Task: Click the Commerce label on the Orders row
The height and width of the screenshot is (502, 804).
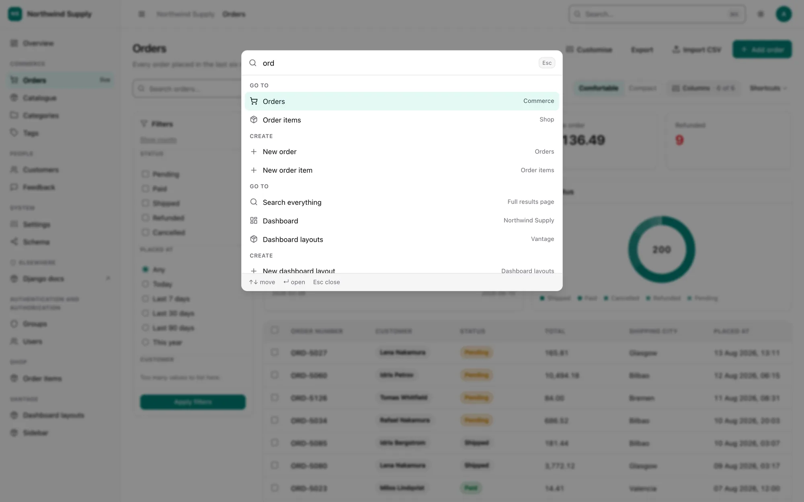Action: tap(539, 101)
